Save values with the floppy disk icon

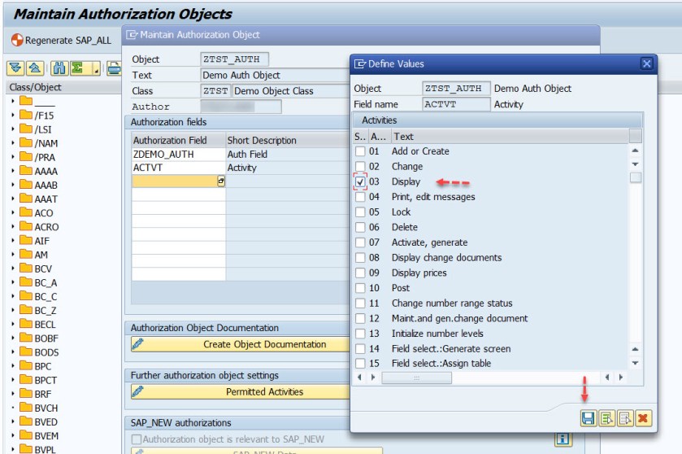coord(588,419)
